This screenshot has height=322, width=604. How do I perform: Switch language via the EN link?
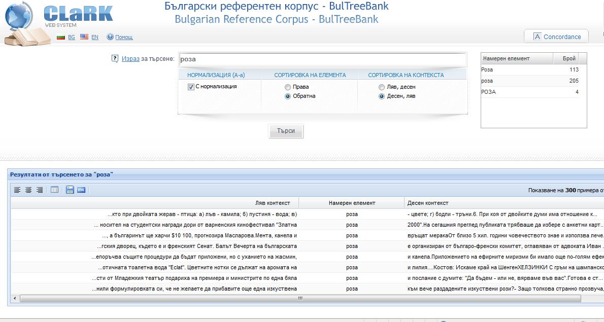95,38
